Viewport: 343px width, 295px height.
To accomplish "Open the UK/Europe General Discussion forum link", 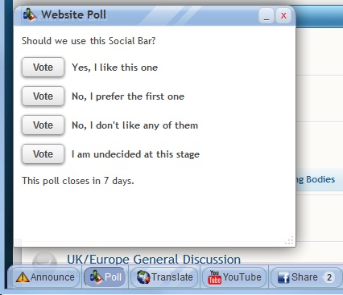I will click(x=154, y=260).
